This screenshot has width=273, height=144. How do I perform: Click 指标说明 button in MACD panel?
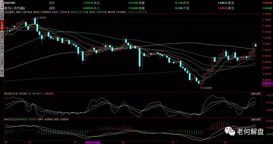point(256,119)
